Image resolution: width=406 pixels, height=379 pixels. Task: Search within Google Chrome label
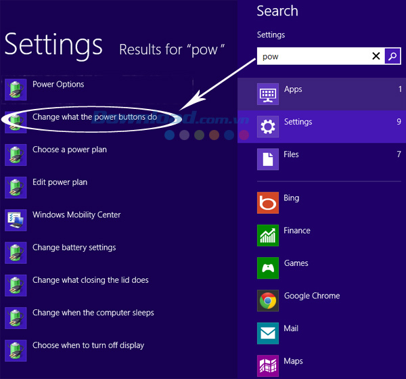[312, 296]
